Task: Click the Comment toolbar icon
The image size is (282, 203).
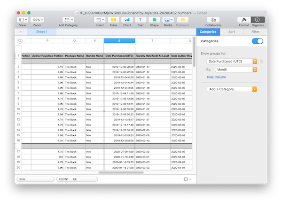Action: [x=182, y=20]
